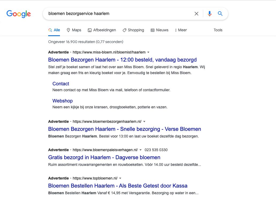Click the Maps pin icon
This screenshot has width=276, height=206.
point(68,30)
